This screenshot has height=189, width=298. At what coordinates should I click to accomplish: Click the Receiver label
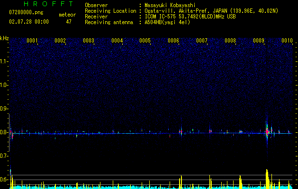[96, 17]
